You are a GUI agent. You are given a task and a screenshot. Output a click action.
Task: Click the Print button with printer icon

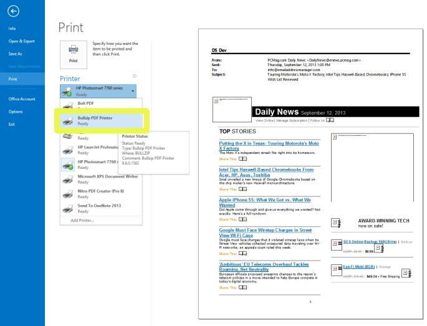pos(74,55)
